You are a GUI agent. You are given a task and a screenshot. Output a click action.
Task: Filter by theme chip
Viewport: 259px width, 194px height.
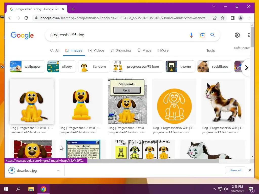180,66
